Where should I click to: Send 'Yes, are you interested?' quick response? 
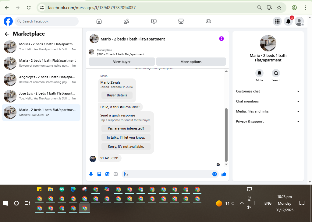coord(126,128)
